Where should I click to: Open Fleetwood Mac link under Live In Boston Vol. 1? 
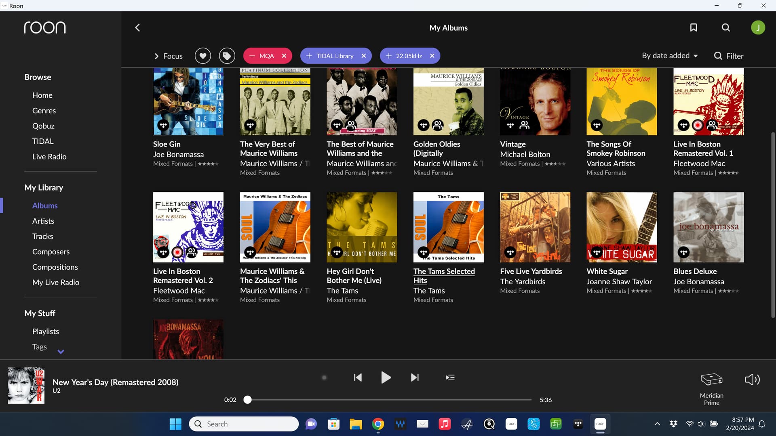click(x=699, y=163)
